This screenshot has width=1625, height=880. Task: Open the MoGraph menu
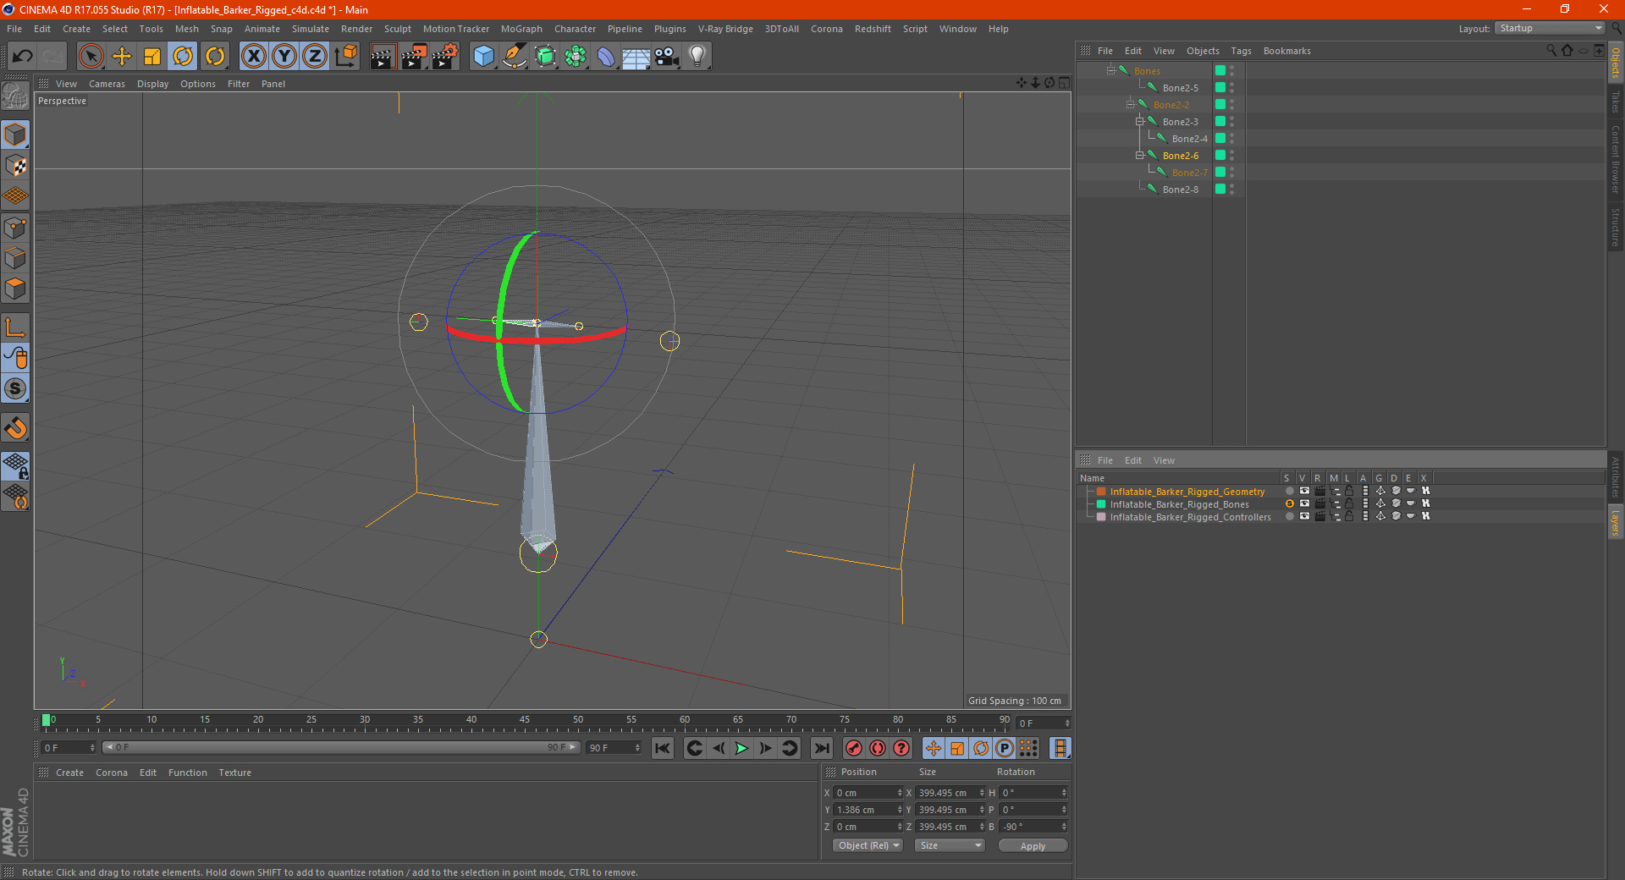point(521,29)
